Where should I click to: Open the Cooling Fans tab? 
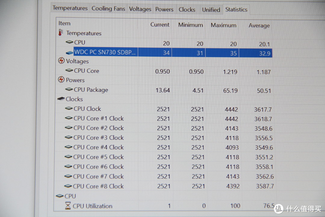tap(108, 9)
